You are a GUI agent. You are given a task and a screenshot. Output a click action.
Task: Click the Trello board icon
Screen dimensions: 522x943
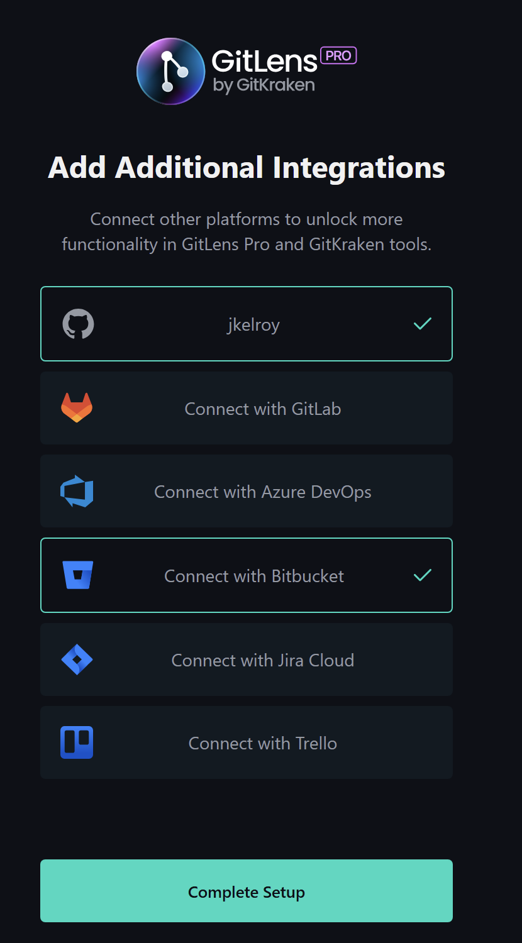(77, 742)
